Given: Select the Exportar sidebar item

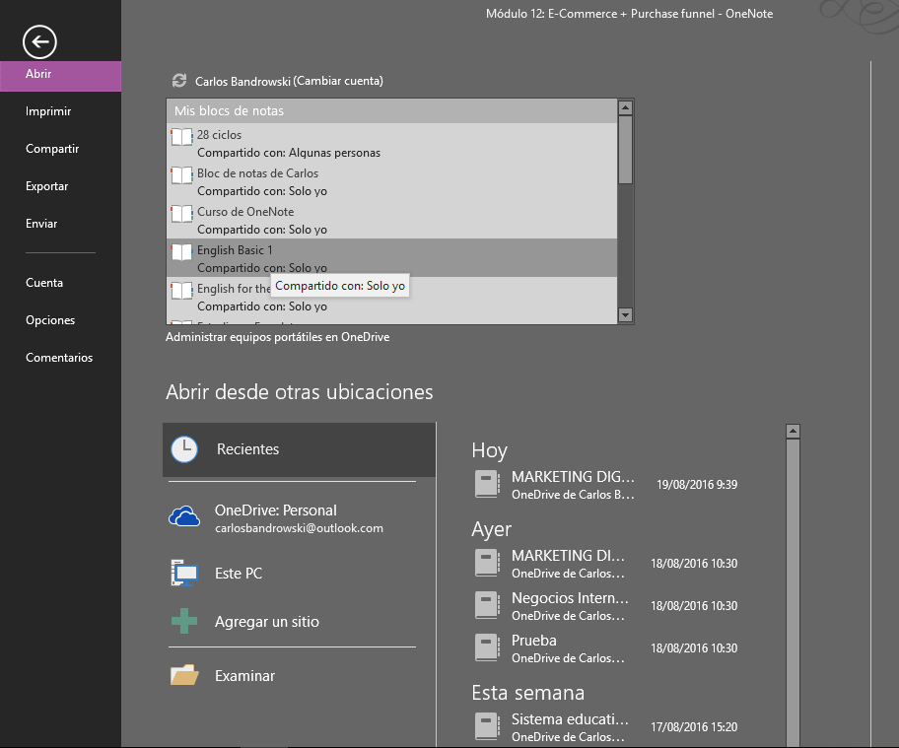Looking at the screenshot, I should pos(46,185).
